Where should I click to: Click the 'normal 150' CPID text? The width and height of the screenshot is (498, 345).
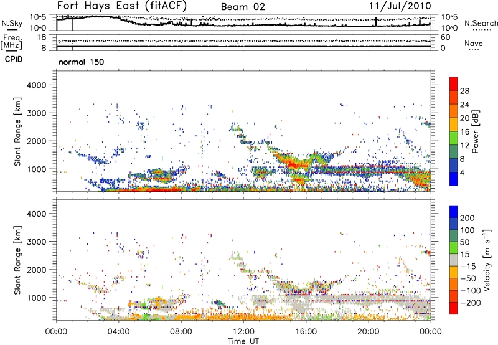82,62
